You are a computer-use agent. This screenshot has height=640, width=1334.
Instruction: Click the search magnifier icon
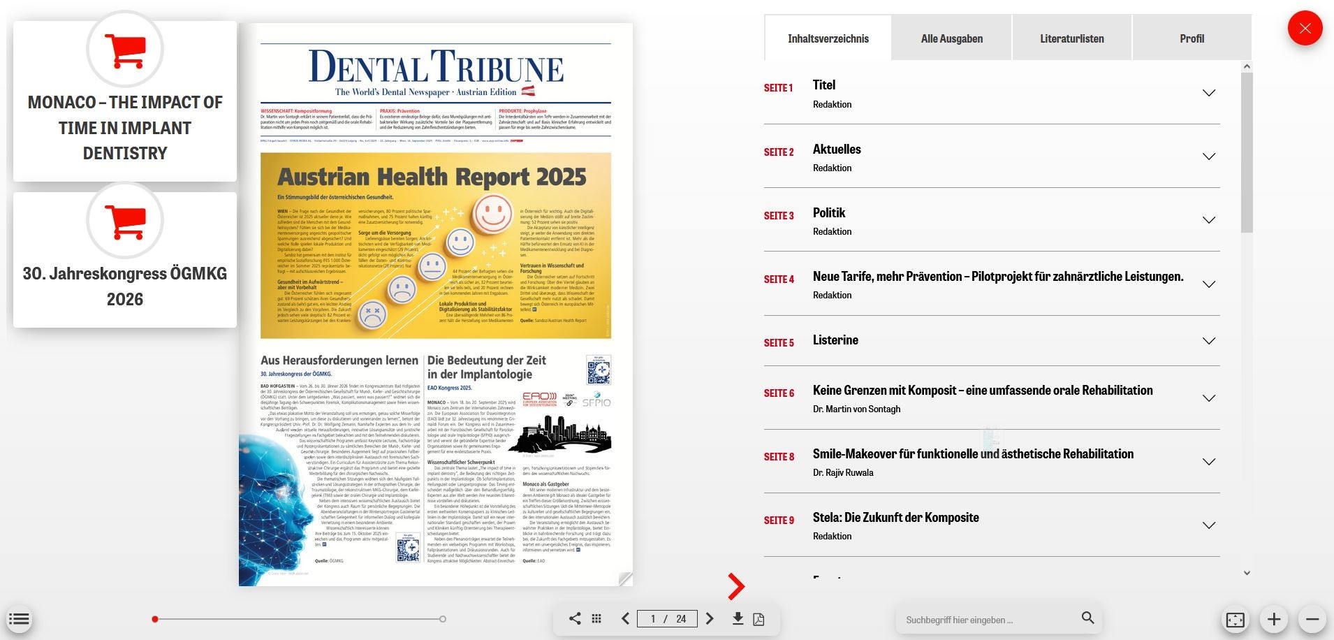(1087, 618)
